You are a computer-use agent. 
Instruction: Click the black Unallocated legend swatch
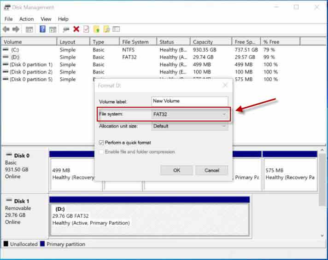click(6, 244)
